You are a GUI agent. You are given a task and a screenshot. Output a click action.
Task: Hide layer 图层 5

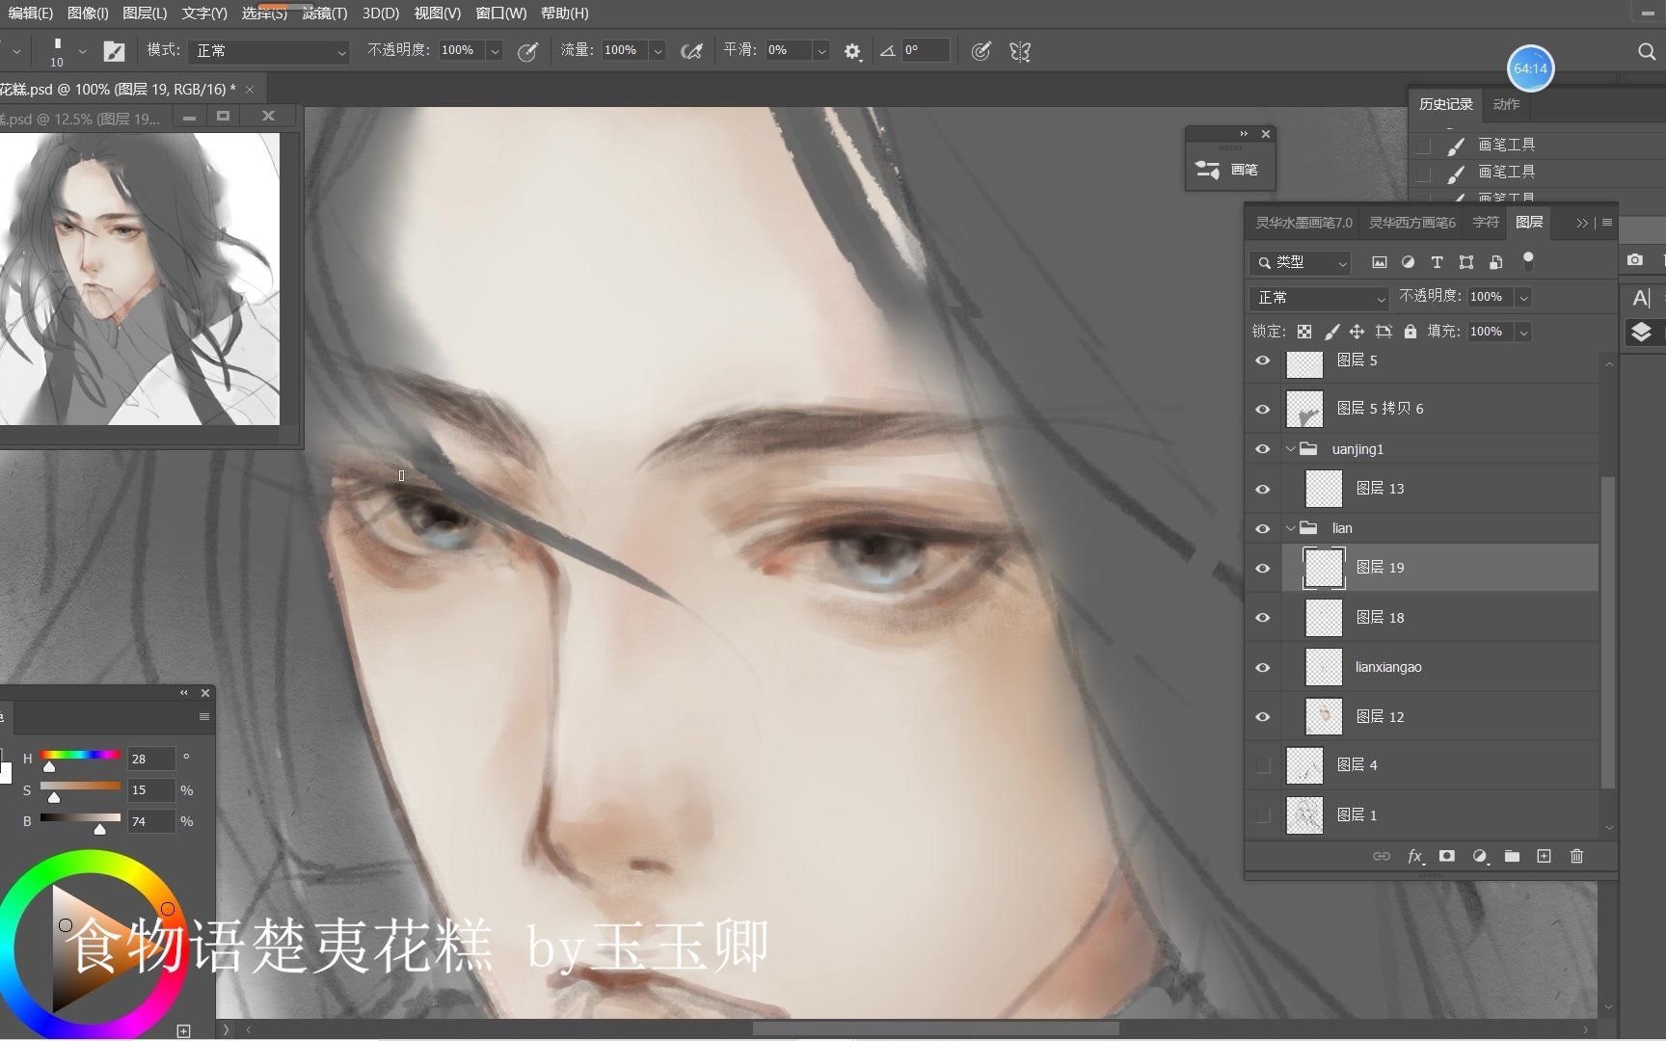click(x=1263, y=360)
